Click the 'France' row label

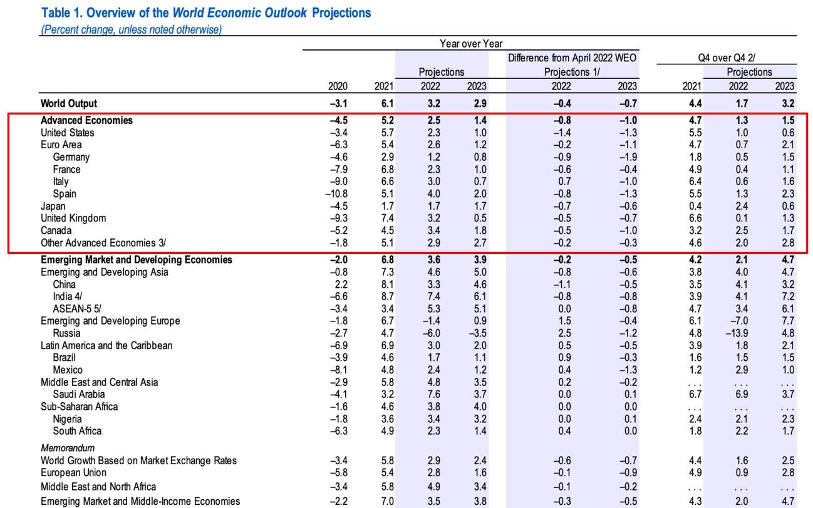tap(66, 169)
